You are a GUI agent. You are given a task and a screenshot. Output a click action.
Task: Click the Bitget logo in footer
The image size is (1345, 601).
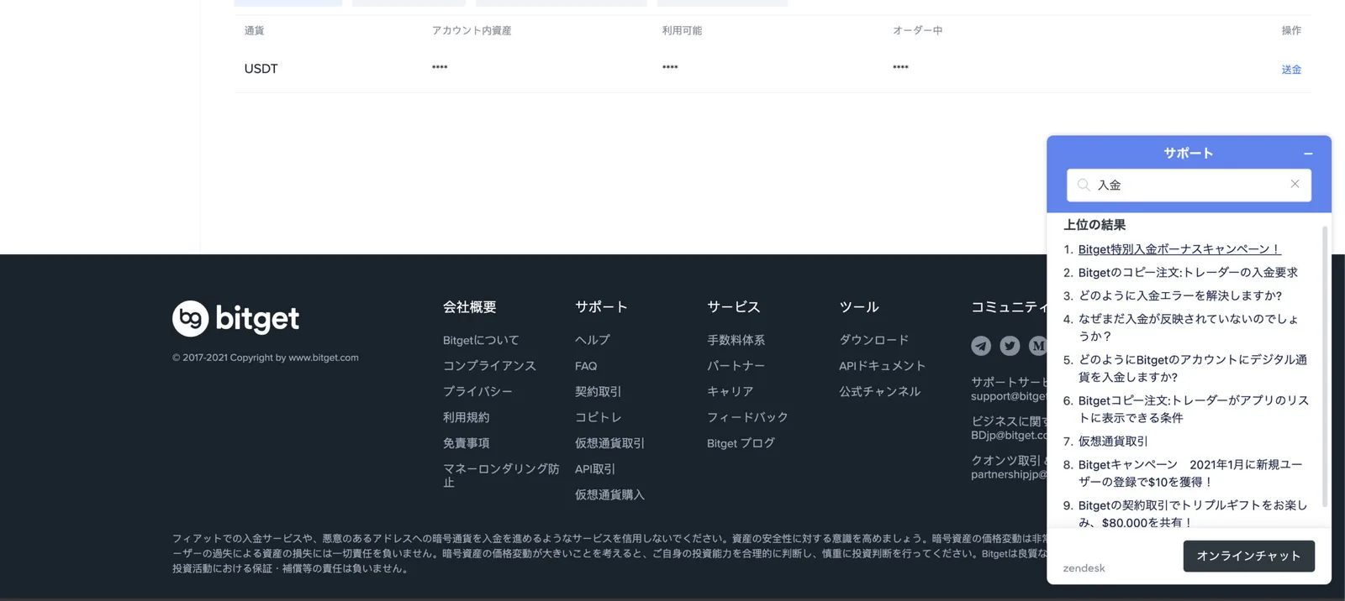[235, 318]
